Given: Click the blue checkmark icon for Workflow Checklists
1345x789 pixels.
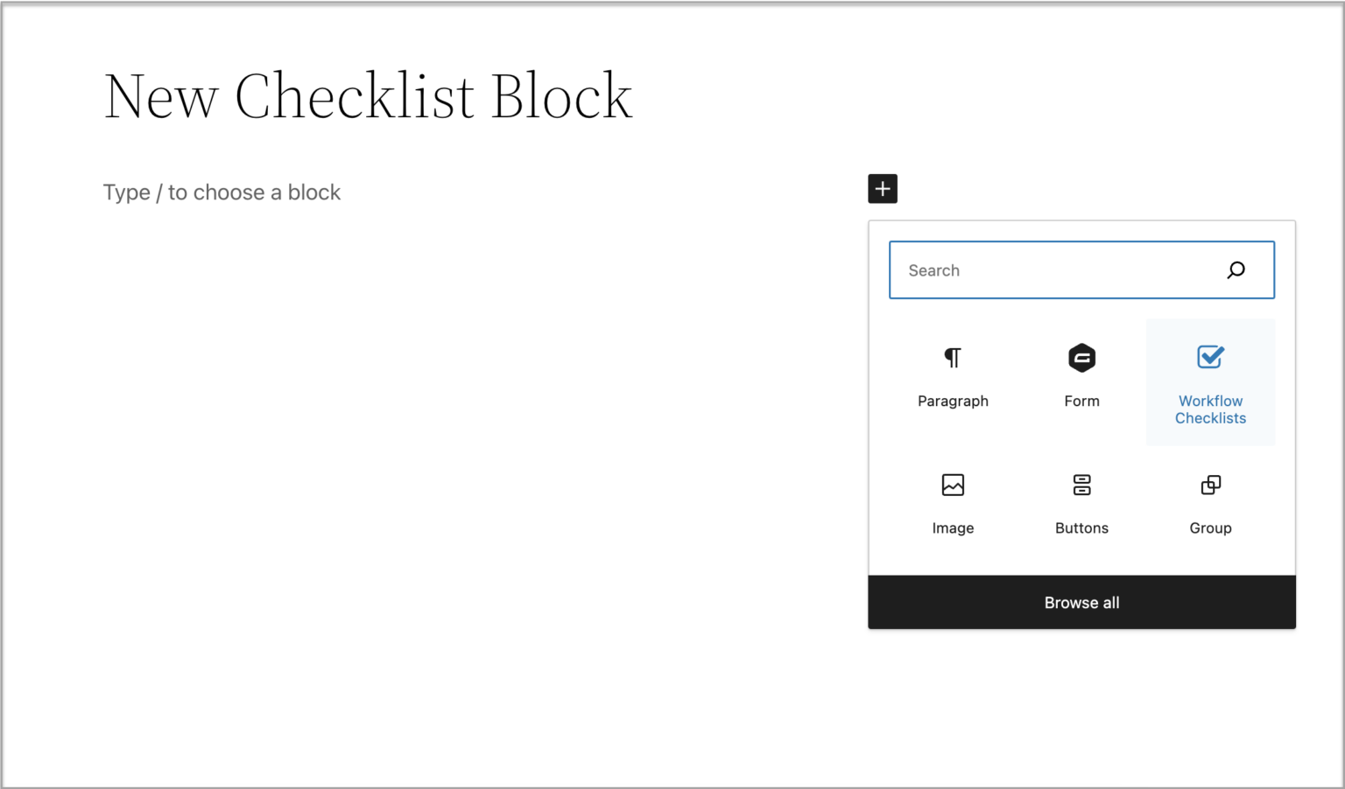Looking at the screenshot, I should pyautogui.click(x=1210, y=357).
